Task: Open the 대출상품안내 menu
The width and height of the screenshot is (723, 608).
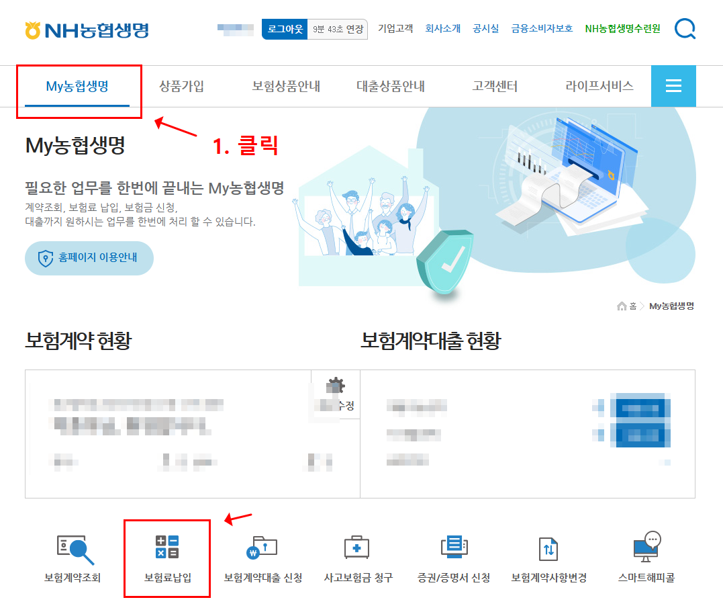Action: click(391, 86)
